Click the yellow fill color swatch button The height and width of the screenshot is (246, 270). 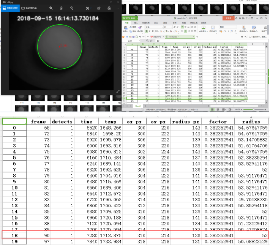166,32
